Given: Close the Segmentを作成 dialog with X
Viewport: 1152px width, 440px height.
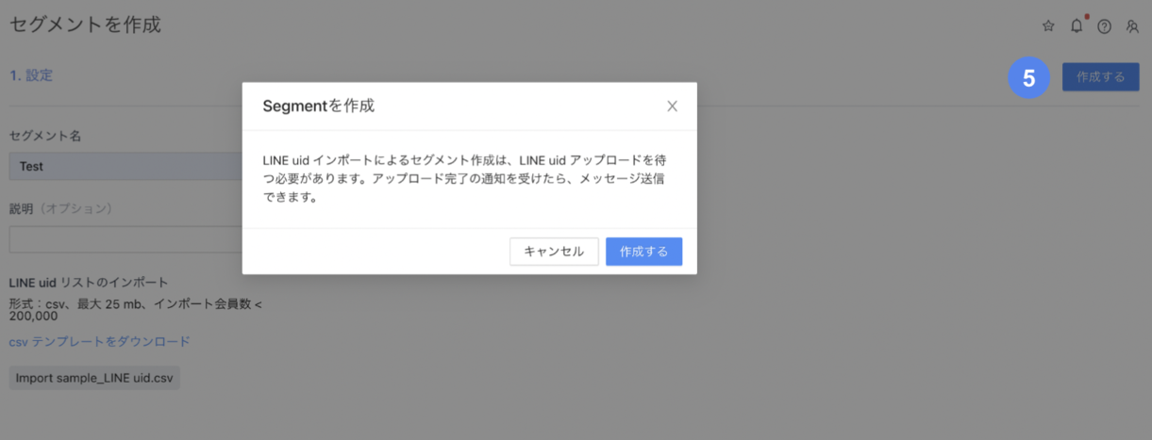Looking at the screenshot, I should pyautogui.click(x=672, y=106).
